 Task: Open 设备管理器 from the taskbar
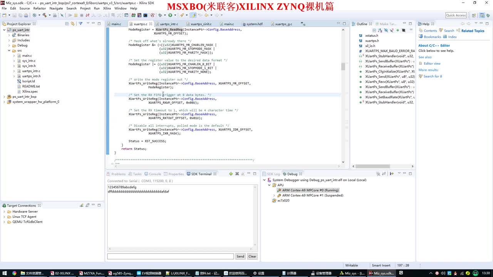click(x=321, y=273)
